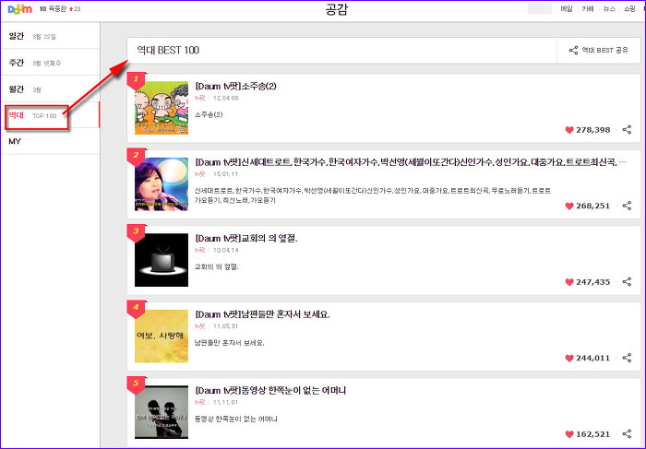
Task: Share the 소주송(2) item
Action: (x=627, y=130)
